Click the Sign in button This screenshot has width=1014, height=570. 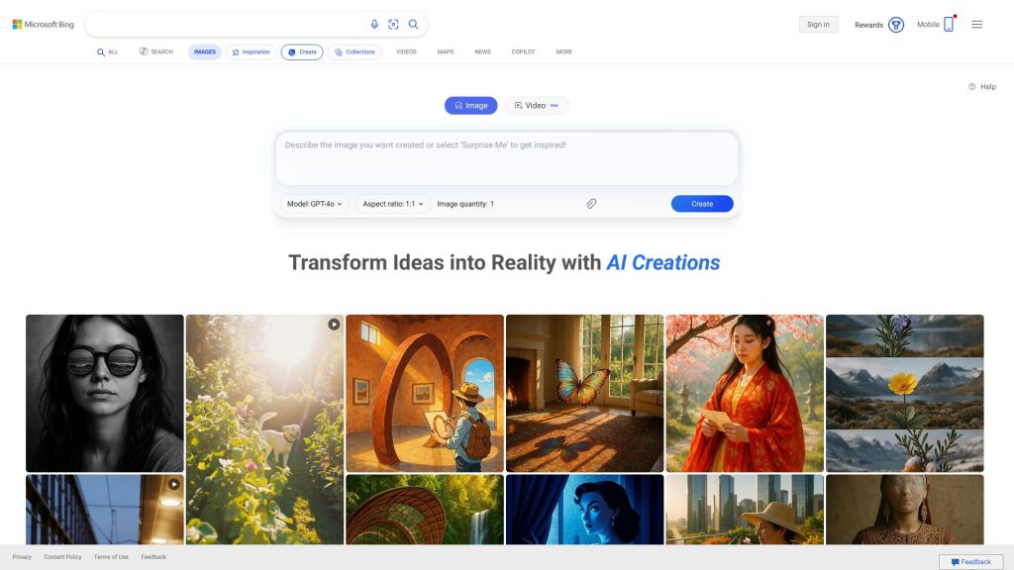click(818, 25)
